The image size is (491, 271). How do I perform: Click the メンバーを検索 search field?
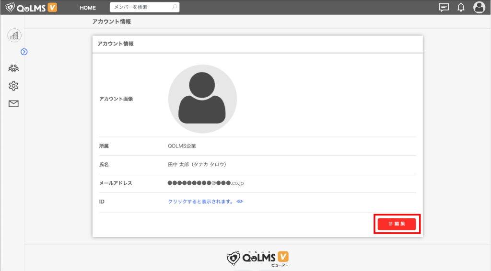coord(144,7)
